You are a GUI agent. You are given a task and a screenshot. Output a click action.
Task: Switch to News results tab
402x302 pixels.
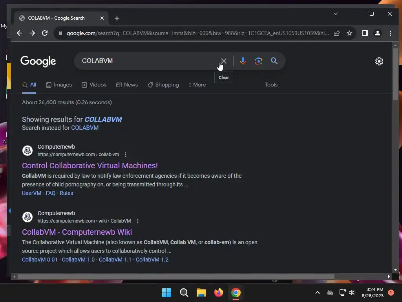click(x=127, y=85)
